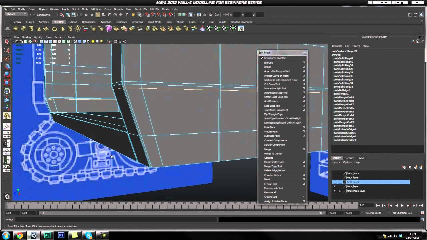Open the viewport Panels menu
Image resolution: width=427 pixels, height=240 pixels.
click(71, 37)
